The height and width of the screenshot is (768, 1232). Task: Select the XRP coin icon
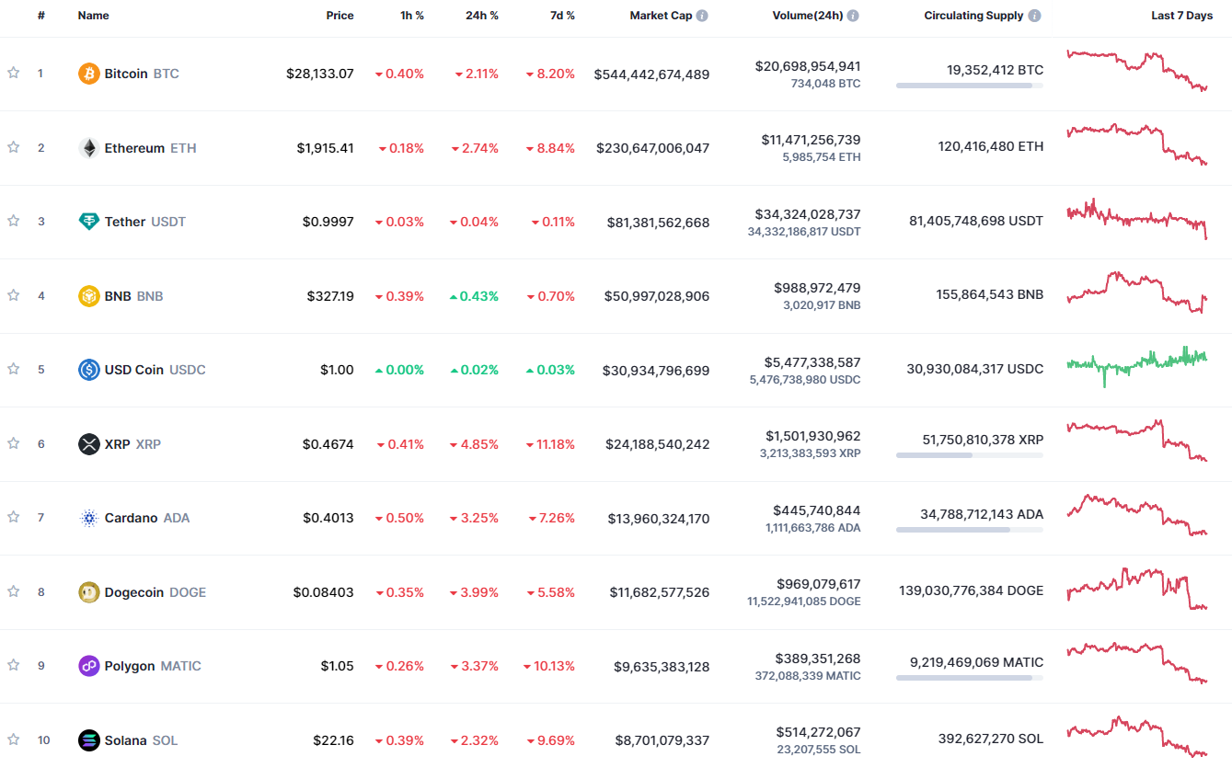(87, 444)
